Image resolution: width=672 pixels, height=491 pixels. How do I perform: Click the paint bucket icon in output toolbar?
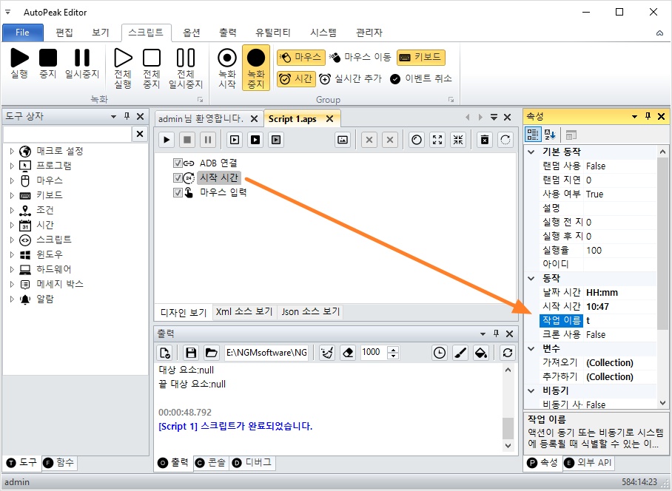coord(481,353)
